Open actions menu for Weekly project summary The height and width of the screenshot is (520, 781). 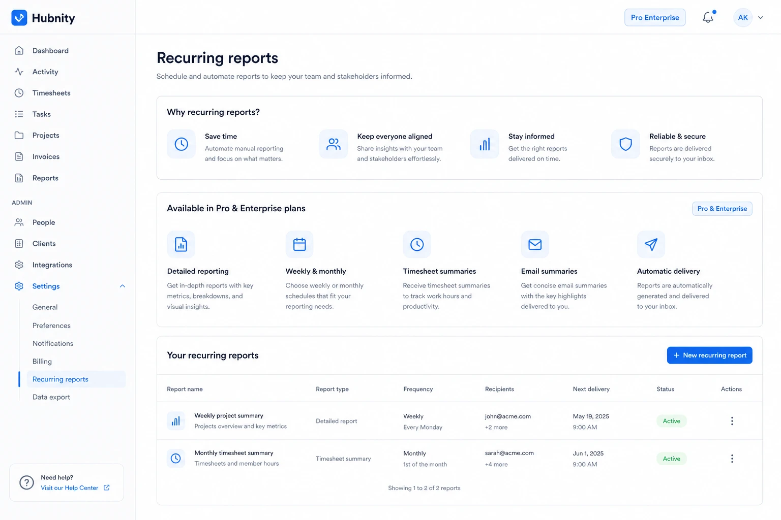pos(732,421)
